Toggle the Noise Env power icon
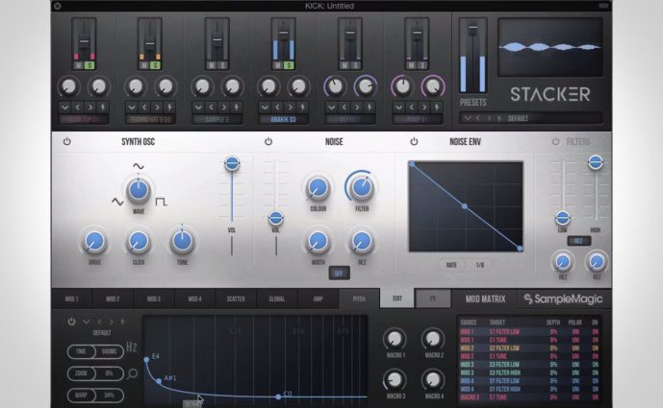This screenshot has height=408, width=663. [x=414, y=142]
